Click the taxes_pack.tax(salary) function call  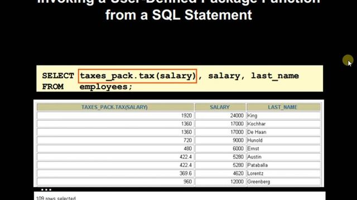[x=138, y=76]
